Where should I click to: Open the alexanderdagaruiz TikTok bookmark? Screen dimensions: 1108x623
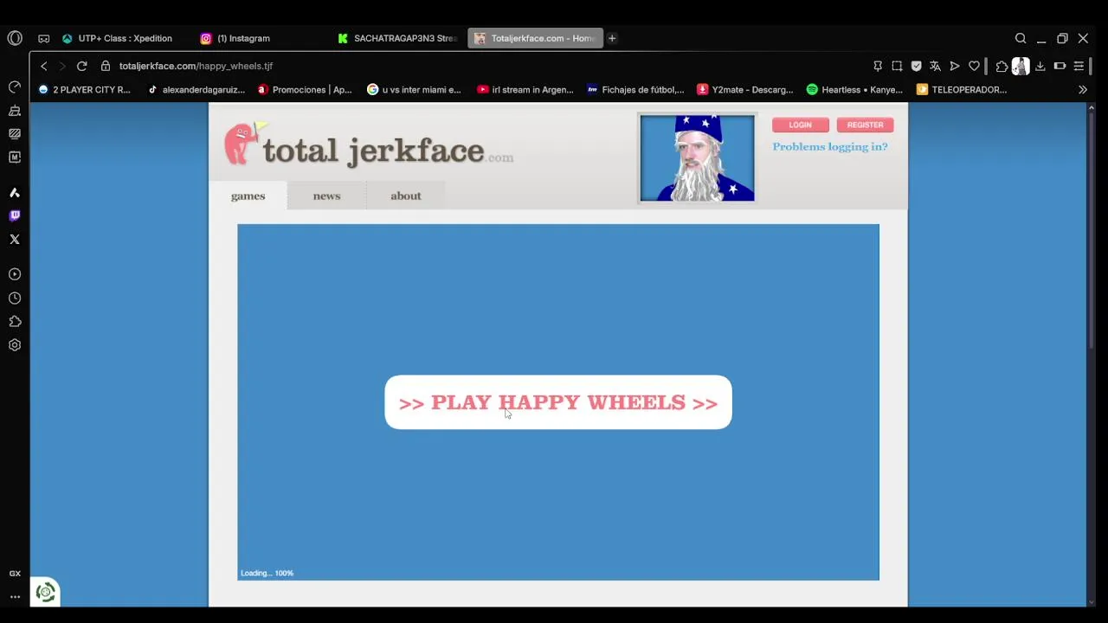[196, 89]
